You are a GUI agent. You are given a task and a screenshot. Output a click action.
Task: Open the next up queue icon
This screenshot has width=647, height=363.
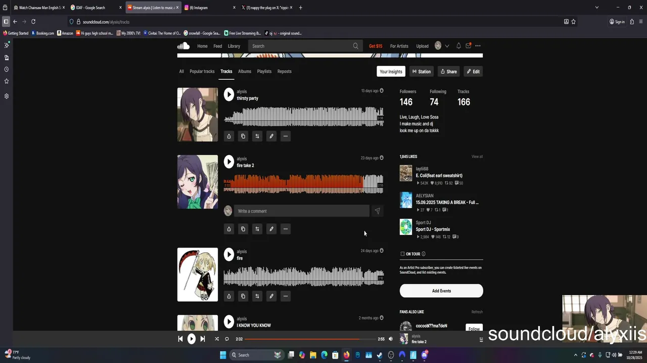(481, 340)
